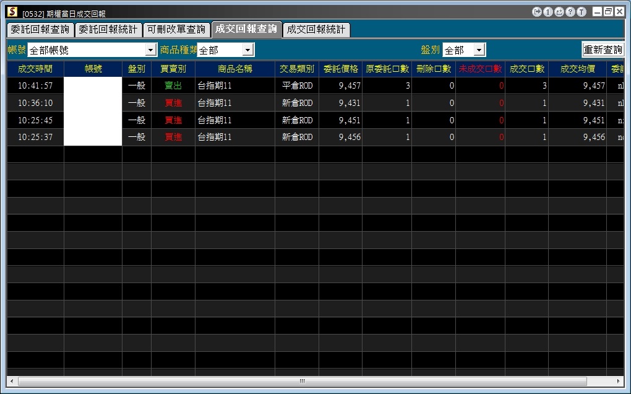Expand the 商品種類 dropdown arrow

coord(248,50)
